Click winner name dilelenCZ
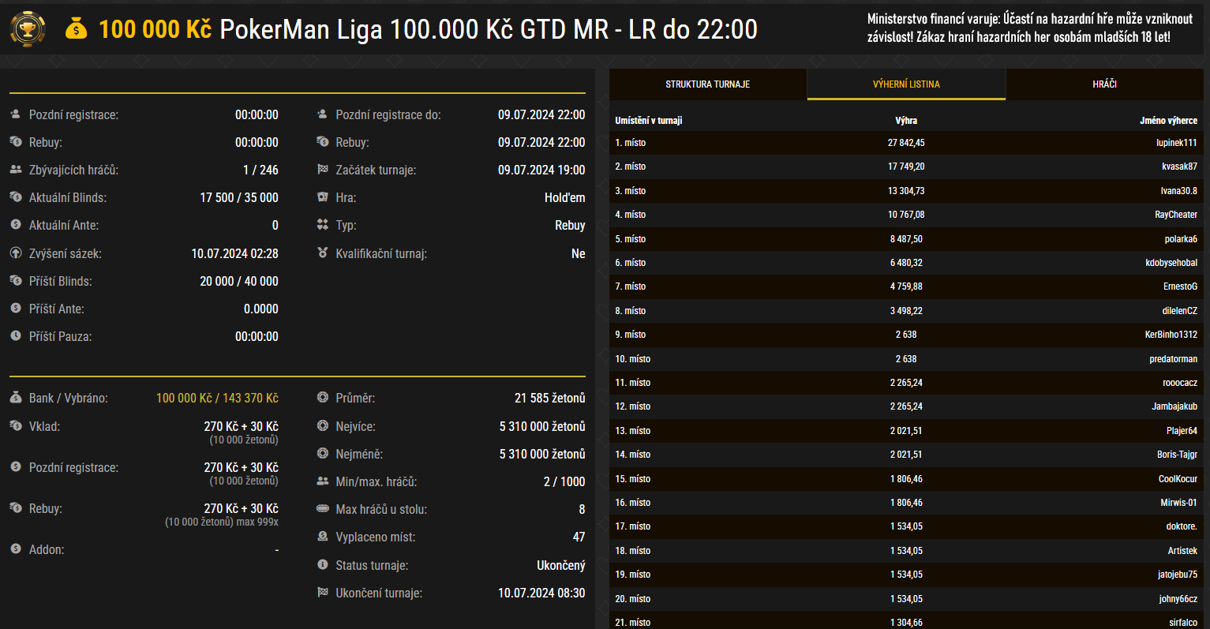Viewport: 1210px width, 629px height. [x=1179, y=311]
